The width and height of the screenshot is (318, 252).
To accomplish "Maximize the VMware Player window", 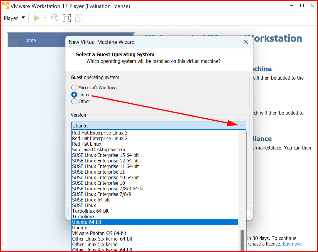I will point(302,6).
